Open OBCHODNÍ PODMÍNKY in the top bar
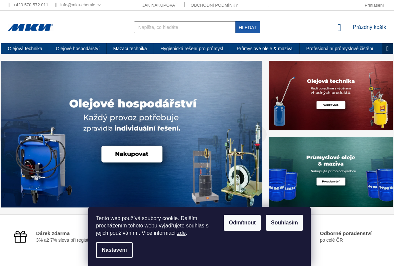399x266 pixels. 214,5
